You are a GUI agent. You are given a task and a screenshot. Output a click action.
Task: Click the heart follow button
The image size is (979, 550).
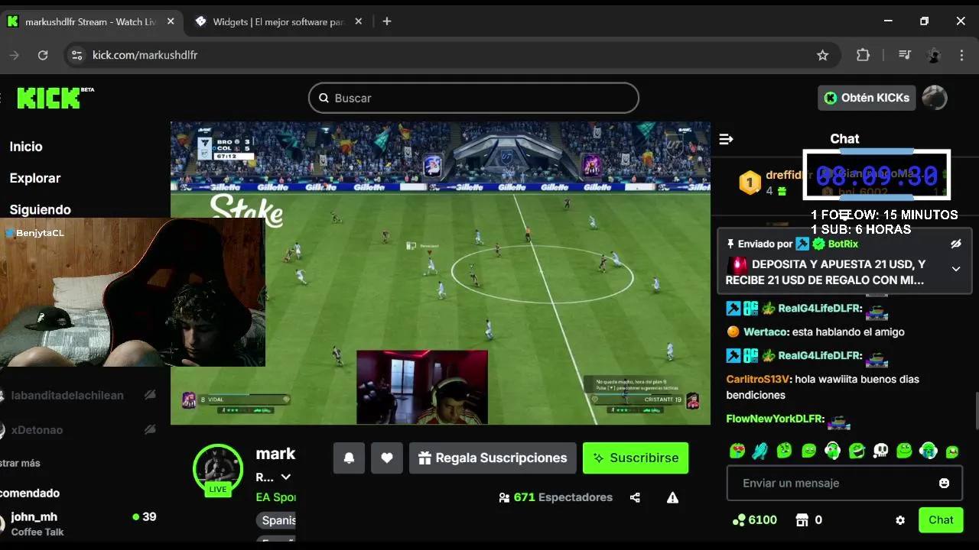pyautogui.click(x=387, y=458)
